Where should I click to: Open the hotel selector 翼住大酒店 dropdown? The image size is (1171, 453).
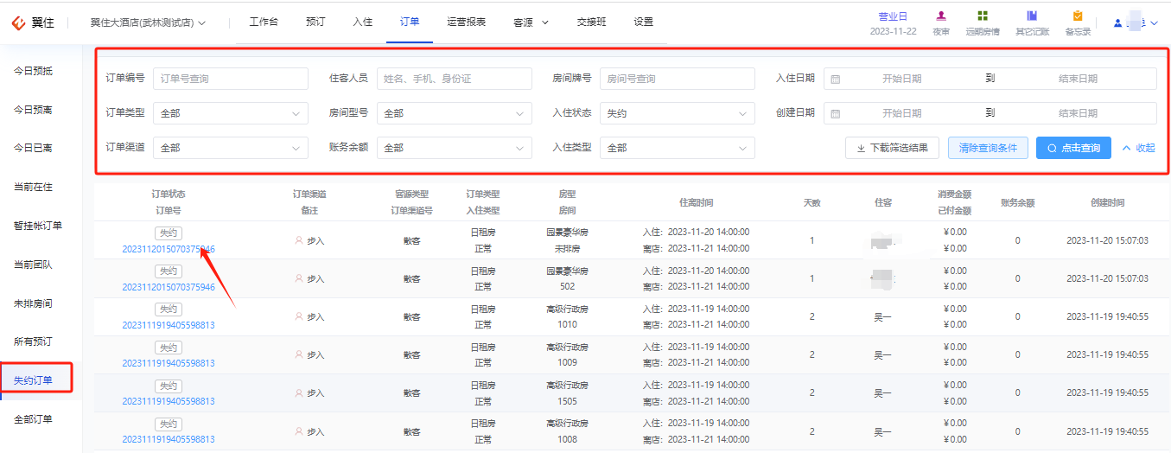click(x=148, y=22)
